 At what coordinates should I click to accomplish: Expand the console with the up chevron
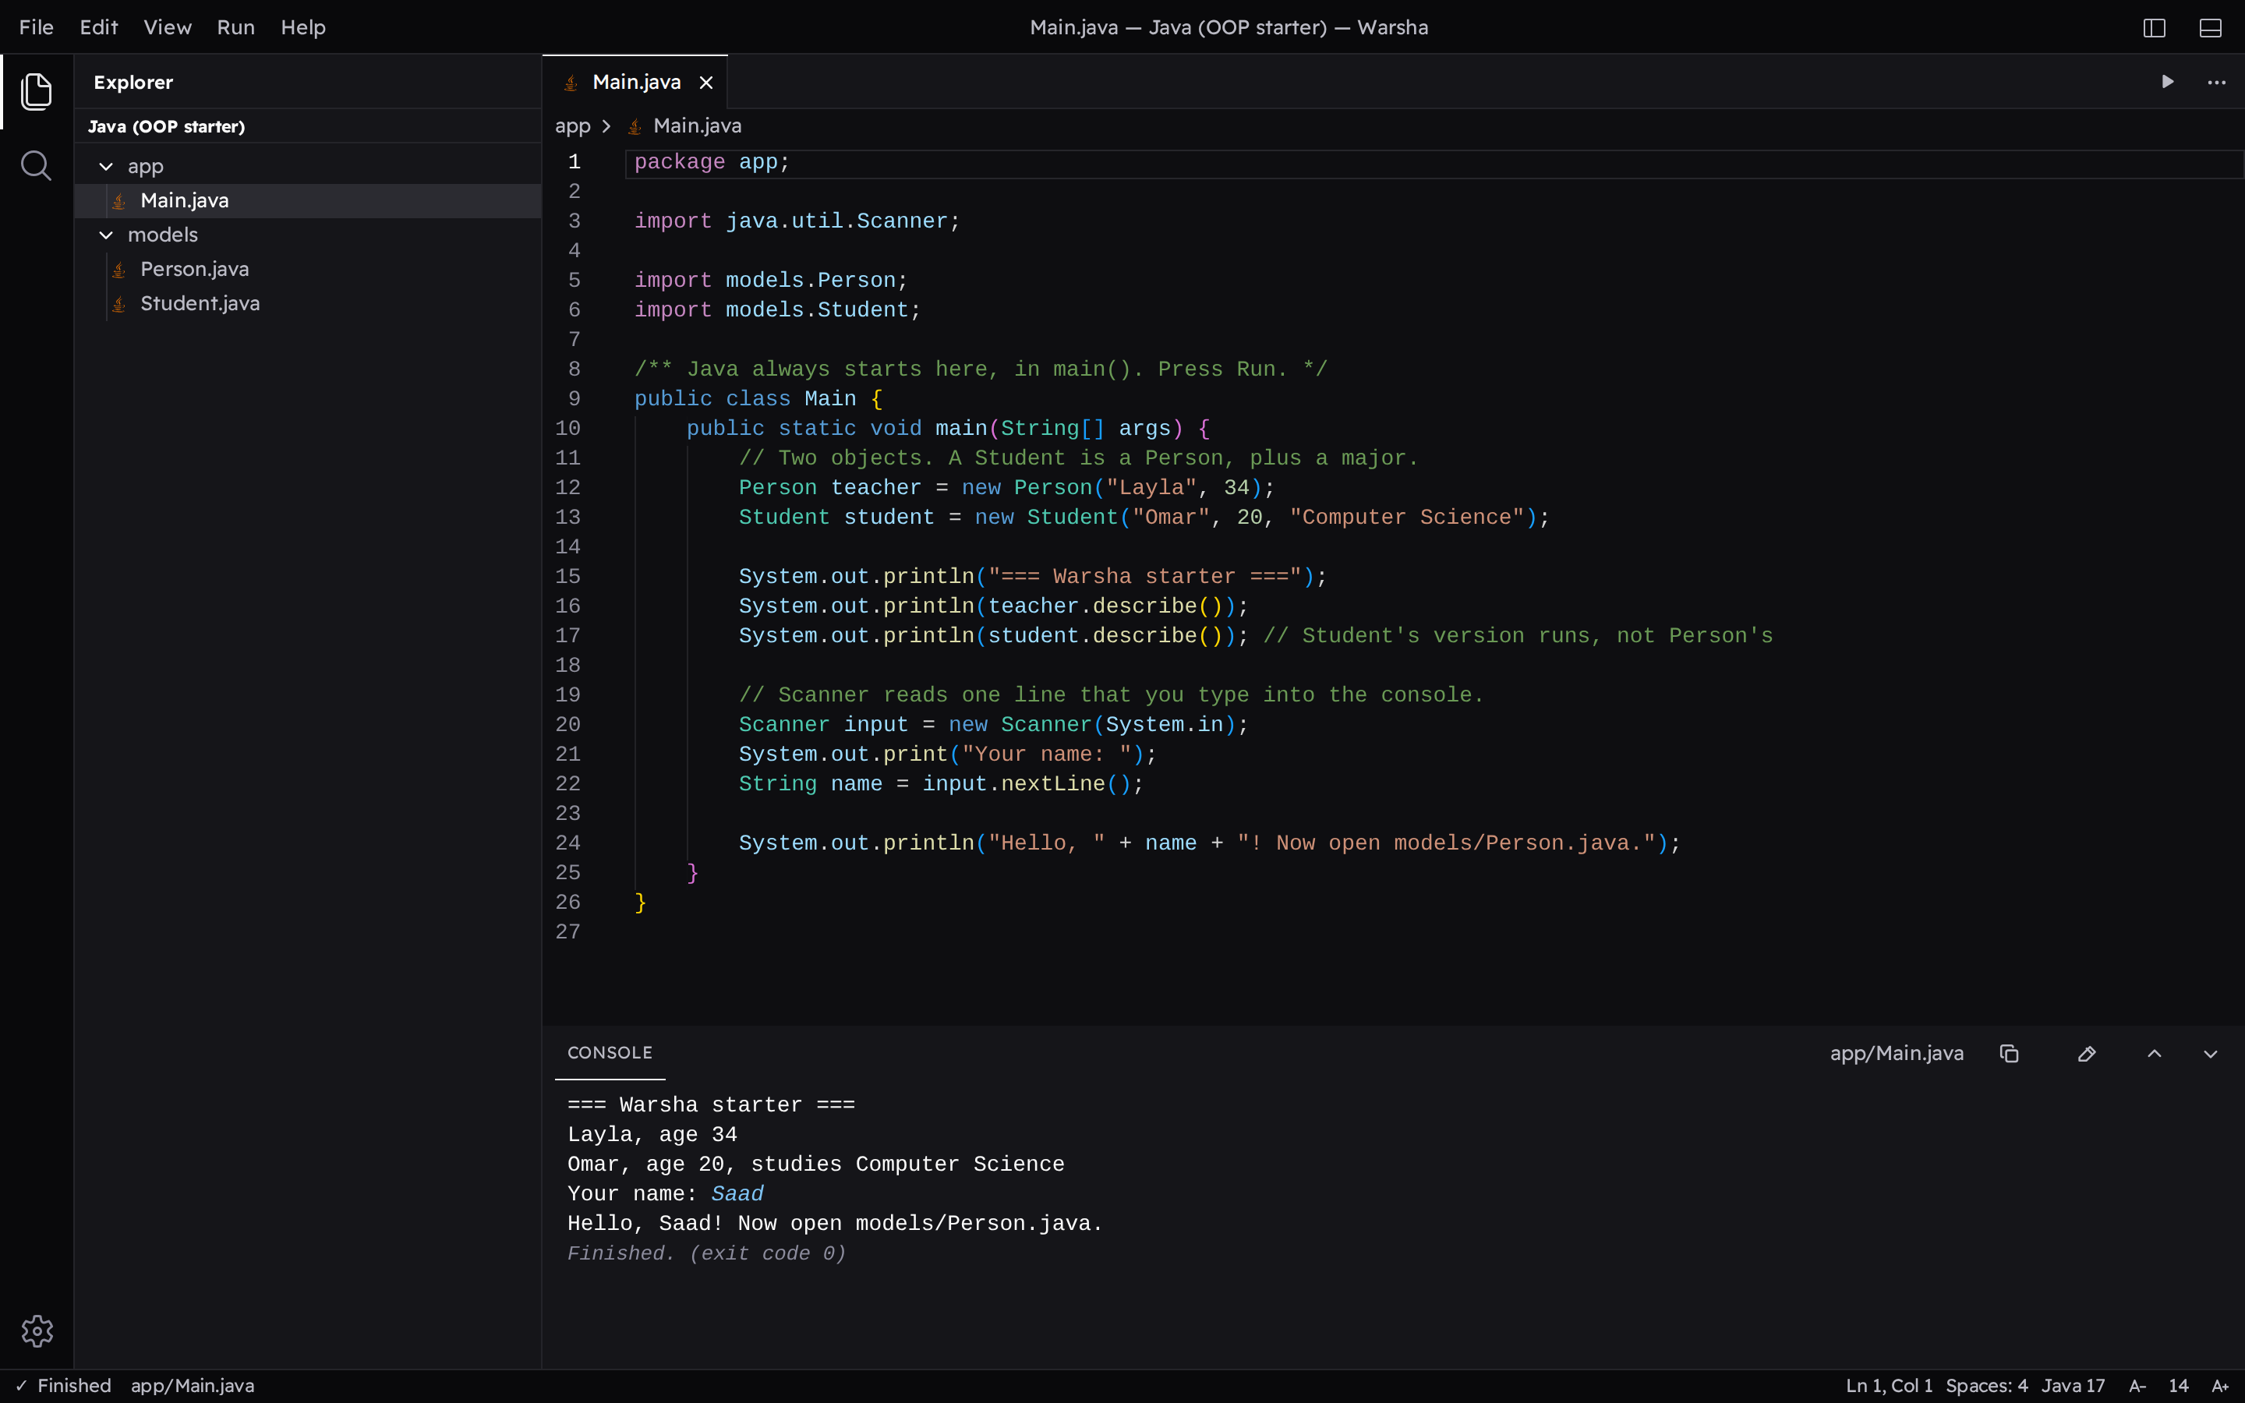coord(2154,1053)
